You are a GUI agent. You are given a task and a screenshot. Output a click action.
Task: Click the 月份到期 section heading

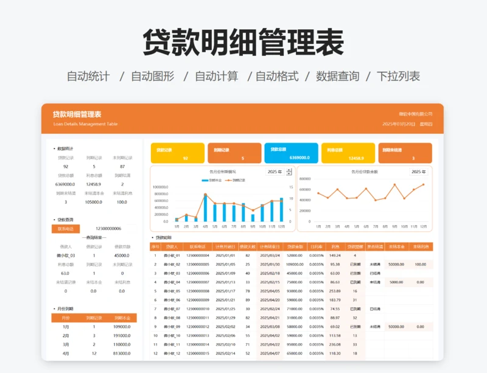pyautogui.click(x=65, y=309)
